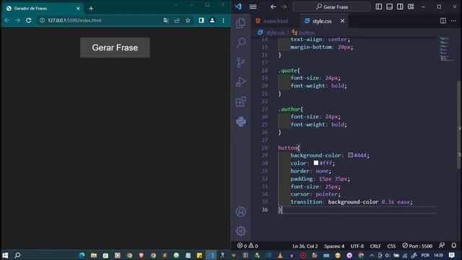Screen dimensions: 462x260
Task: Split the editor to the right
Action: tap(443, 21)
